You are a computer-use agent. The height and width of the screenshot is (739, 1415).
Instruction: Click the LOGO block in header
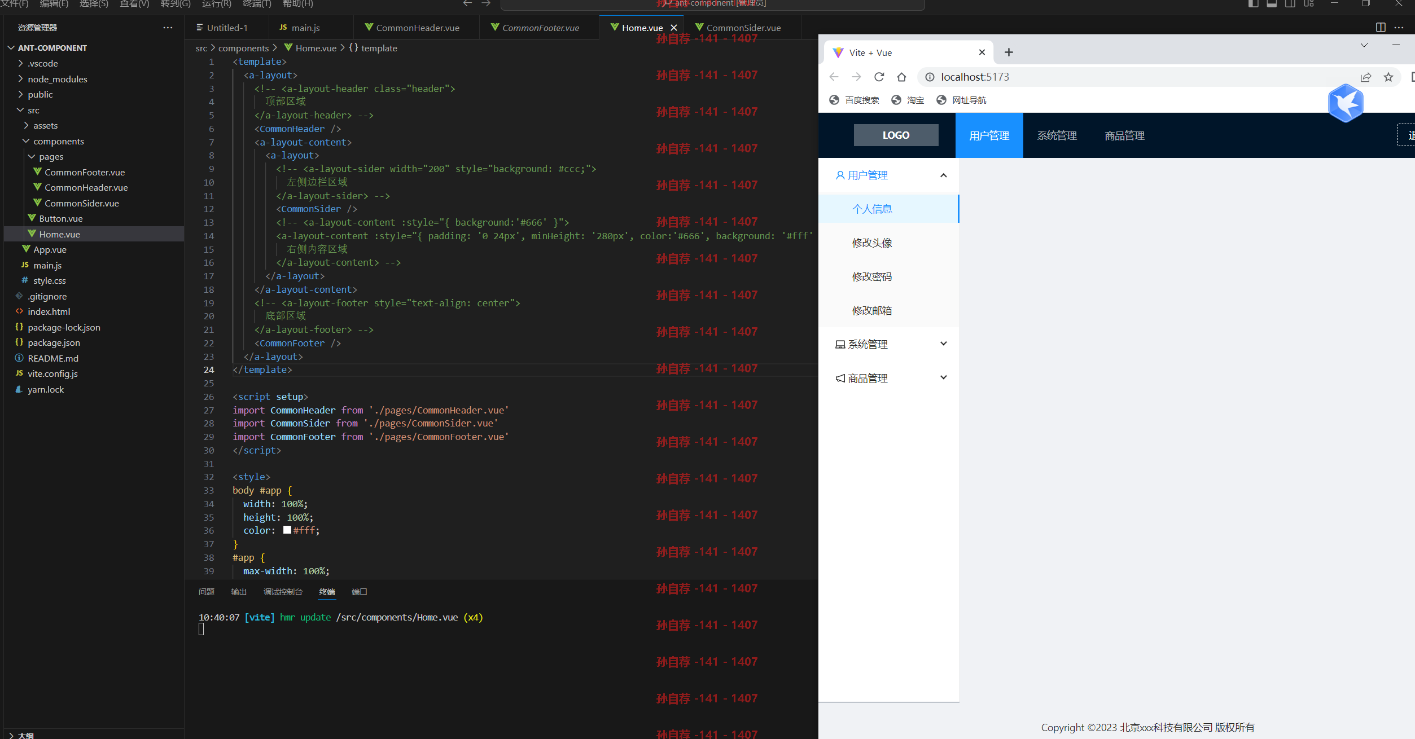pos(896,135)
